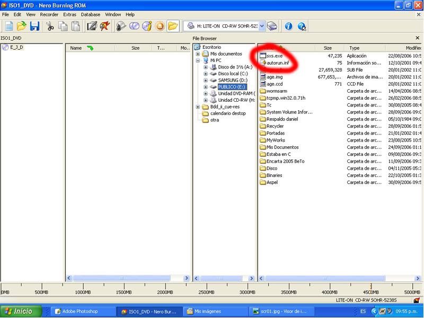Expand the Mis documentos tree node
This screenshot has width=424, height=318.
(198, 54)
